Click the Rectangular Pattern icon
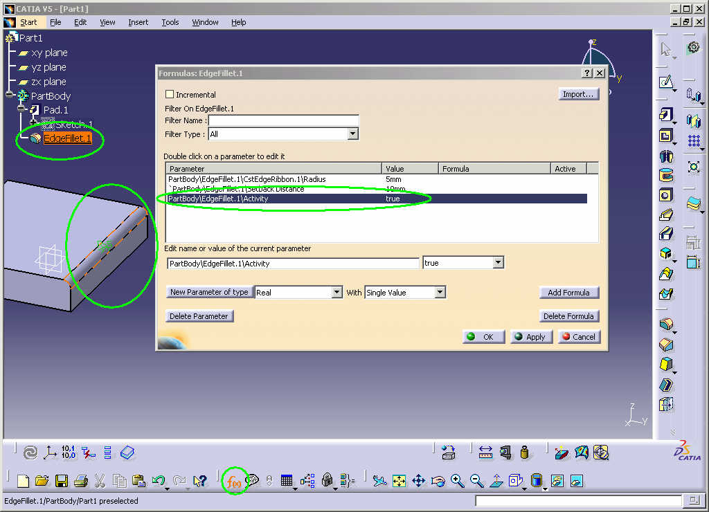 click(x=694, y=141)
